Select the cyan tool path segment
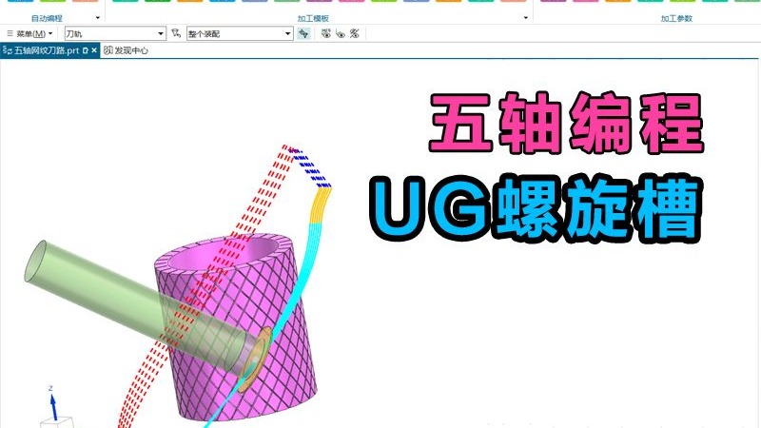The width and height of the screenshot is (761, 428). tap(305, 272)
